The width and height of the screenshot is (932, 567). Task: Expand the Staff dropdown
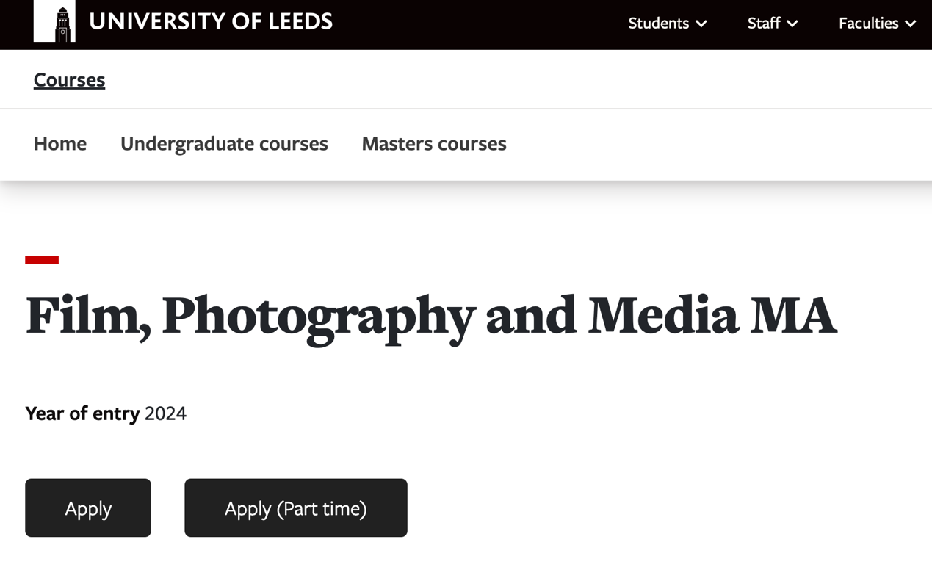click(773, 24)
